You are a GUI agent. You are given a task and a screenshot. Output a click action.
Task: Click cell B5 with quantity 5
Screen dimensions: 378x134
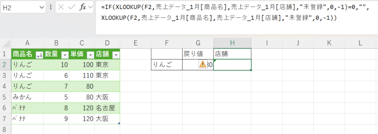pyautogui.click(x=56, y=97)
